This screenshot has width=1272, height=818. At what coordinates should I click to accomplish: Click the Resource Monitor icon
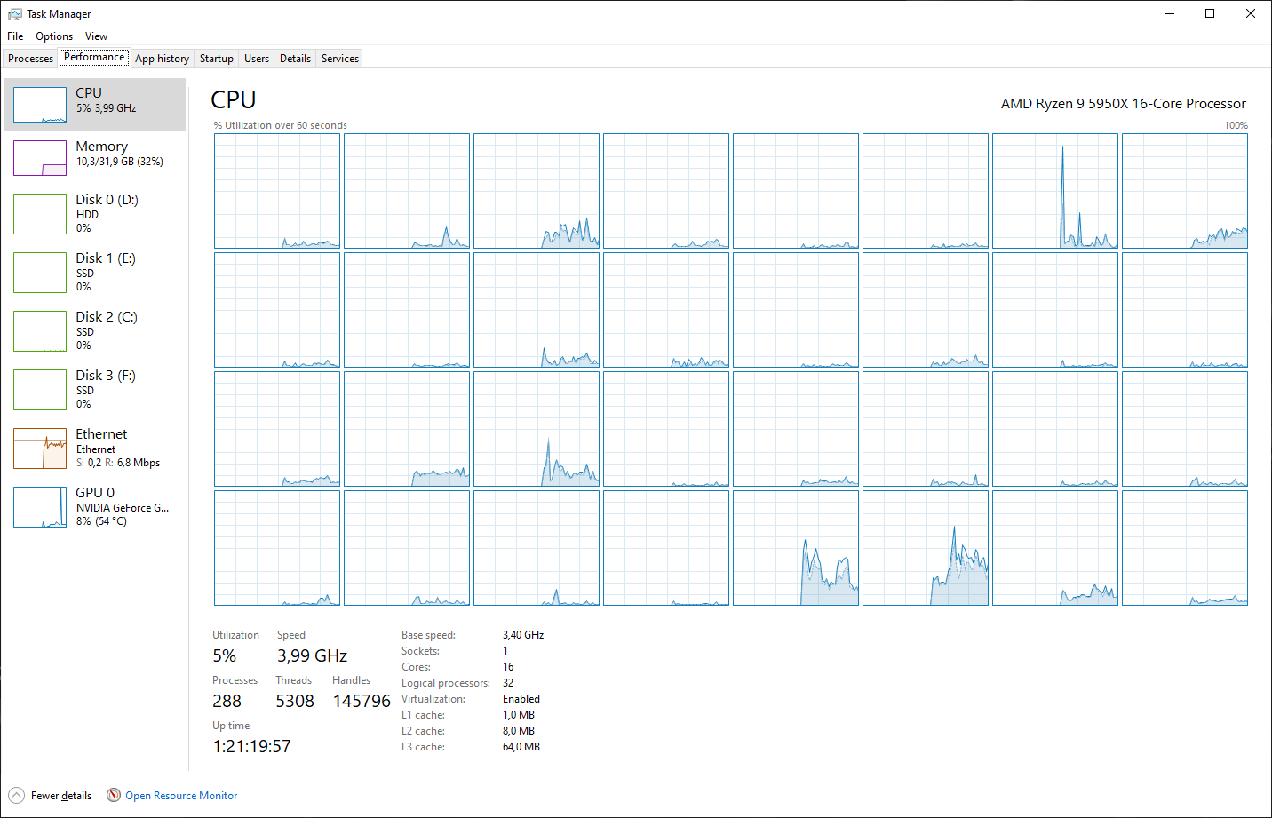114,795
